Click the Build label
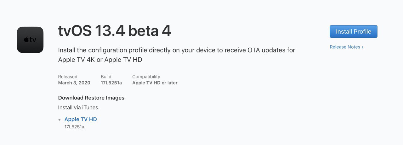This screenshot has height=145, width=403. (106, 77)
